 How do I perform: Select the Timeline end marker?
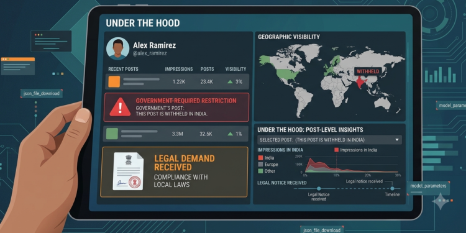[392, 188]
